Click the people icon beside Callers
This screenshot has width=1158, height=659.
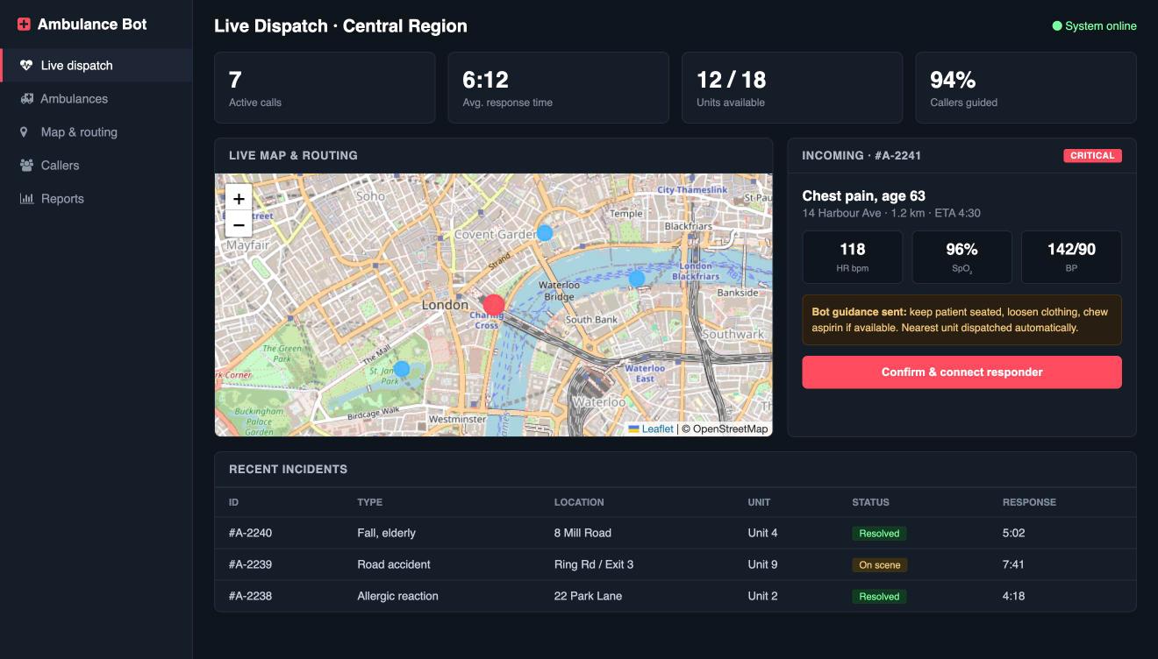[26, 166]
